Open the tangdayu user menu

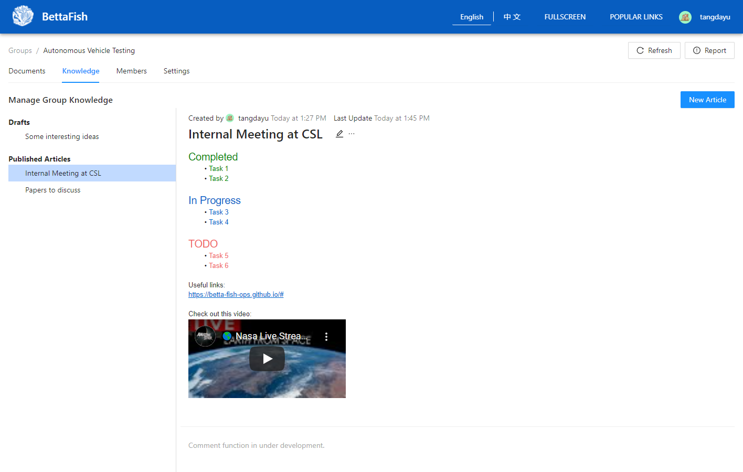click(x=715, y=17)
